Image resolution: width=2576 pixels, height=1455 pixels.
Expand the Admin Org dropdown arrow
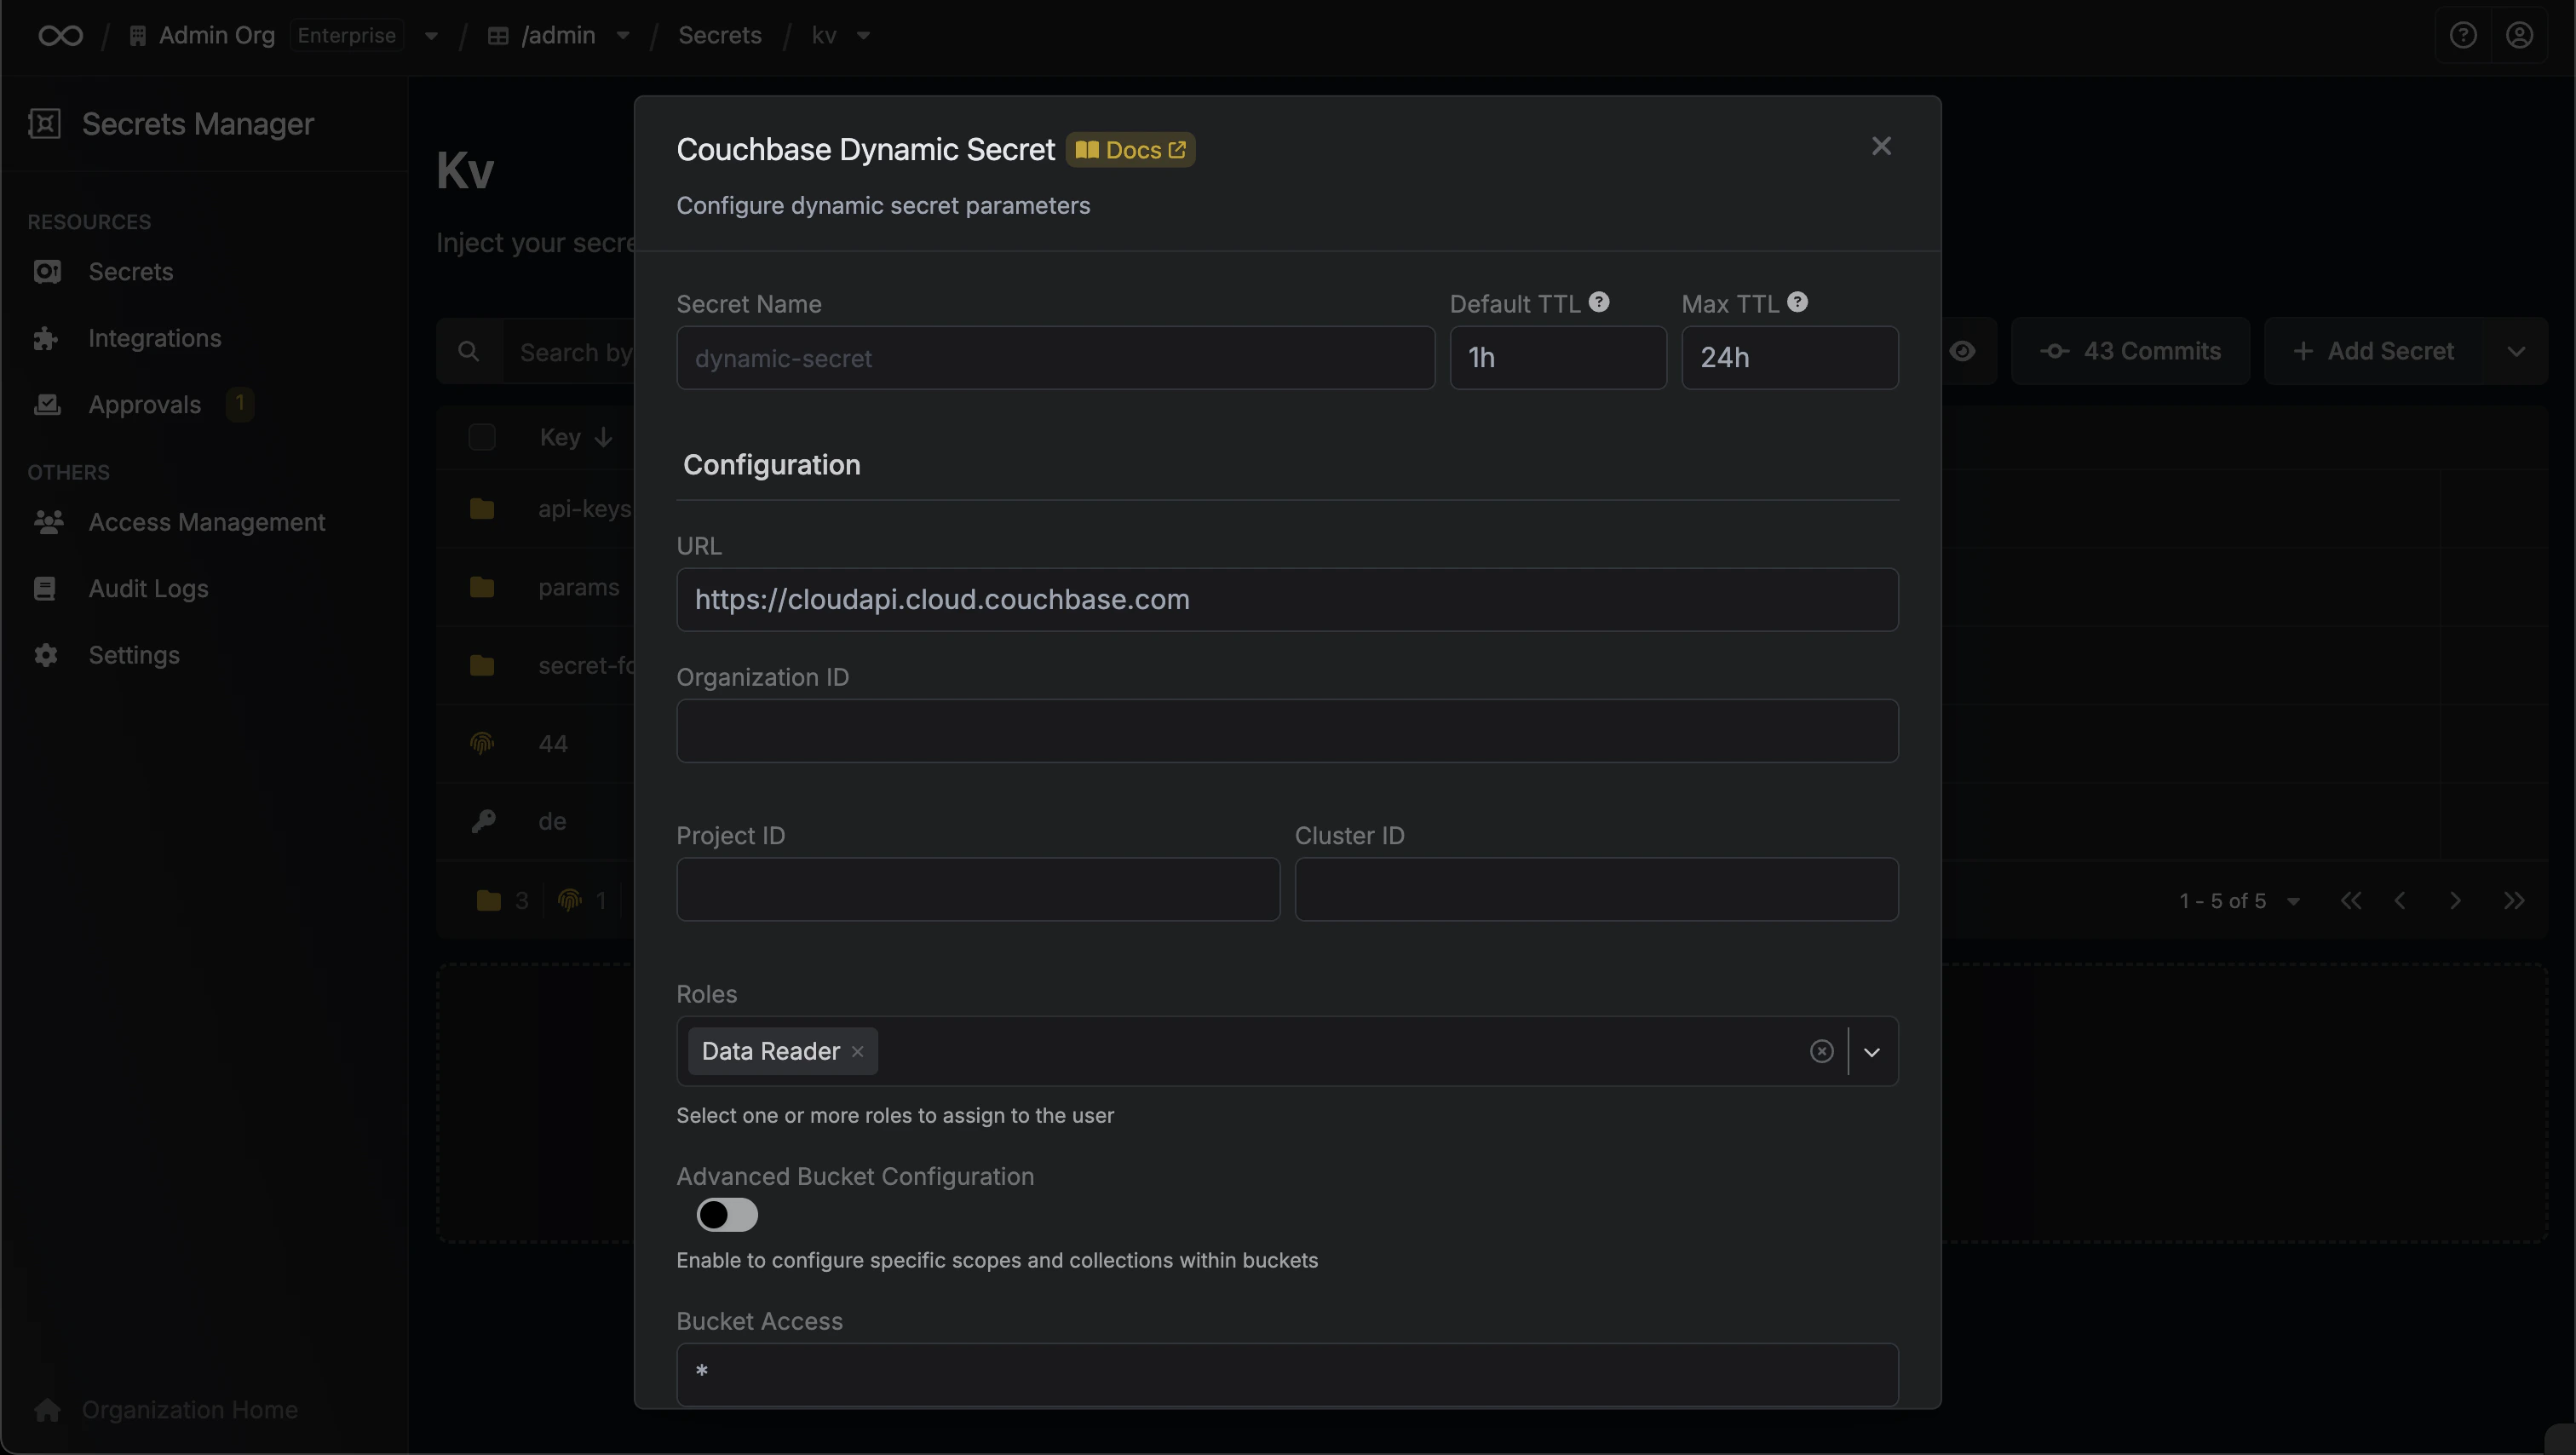pos(431,36)
